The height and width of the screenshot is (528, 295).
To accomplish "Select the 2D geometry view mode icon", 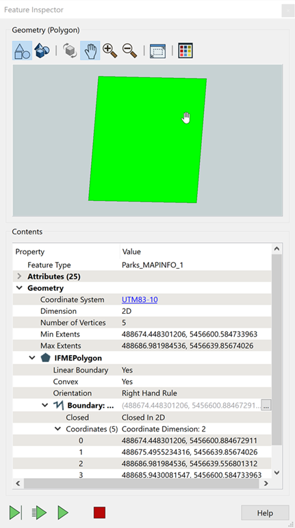I will tap(23, 51).
